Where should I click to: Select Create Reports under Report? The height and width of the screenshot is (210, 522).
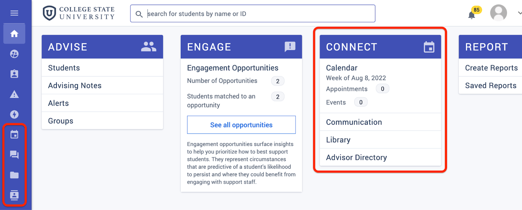(x=490, y=68)
